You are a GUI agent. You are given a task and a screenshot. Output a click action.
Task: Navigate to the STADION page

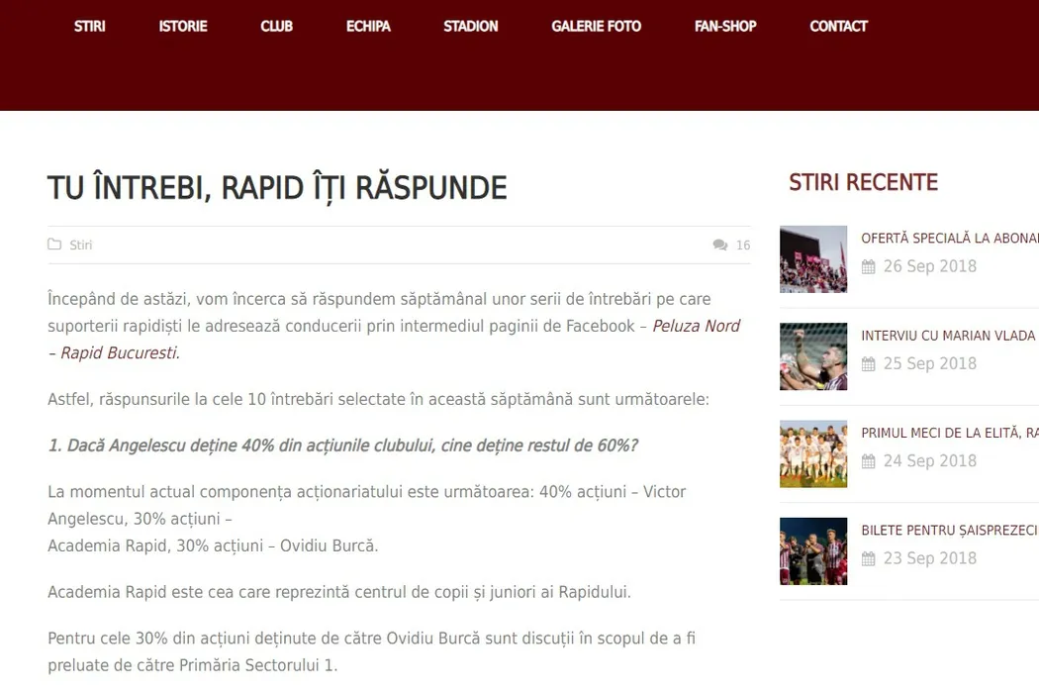tap(470, 27)
